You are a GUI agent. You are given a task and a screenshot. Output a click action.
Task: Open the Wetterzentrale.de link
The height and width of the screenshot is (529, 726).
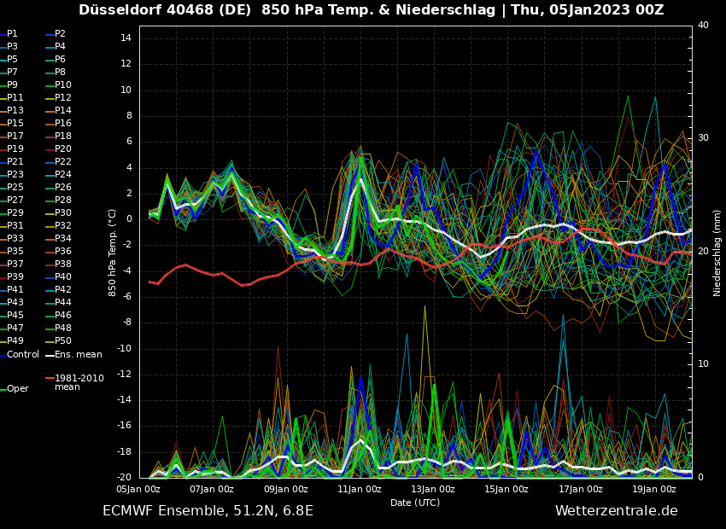click(x=616, y=511)
